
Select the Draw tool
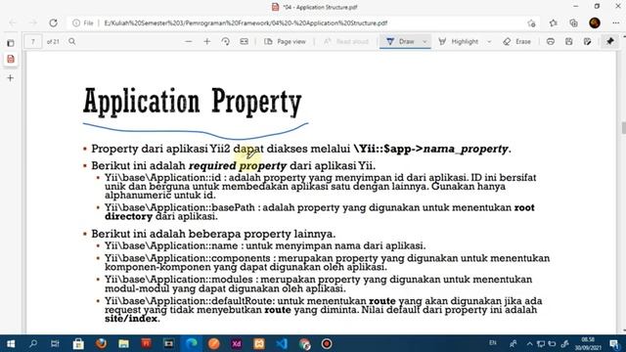400,41
